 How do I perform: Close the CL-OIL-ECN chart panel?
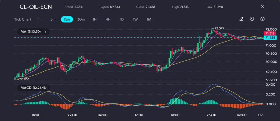262,7
